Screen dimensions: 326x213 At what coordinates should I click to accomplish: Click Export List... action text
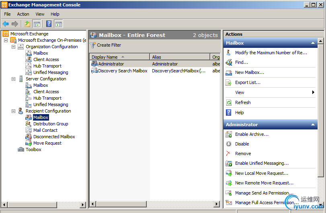(248, 82)
